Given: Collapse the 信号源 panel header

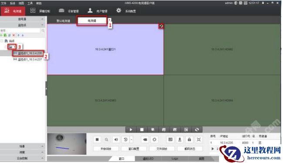Looking at the screenshot, I should point(22,19).
